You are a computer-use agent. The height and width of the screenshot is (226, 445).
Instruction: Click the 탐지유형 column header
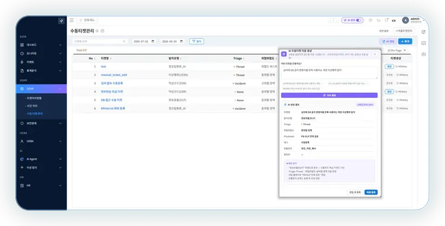pos(174,59)
